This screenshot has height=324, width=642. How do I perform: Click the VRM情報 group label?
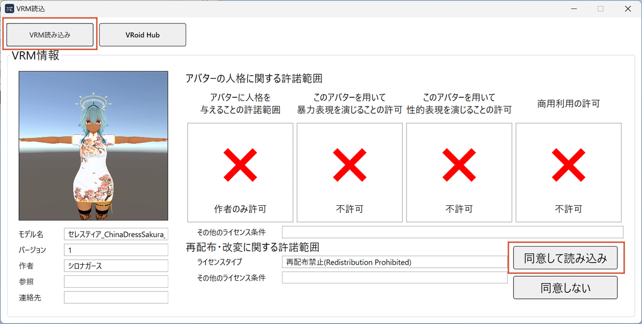click(36, 55)
